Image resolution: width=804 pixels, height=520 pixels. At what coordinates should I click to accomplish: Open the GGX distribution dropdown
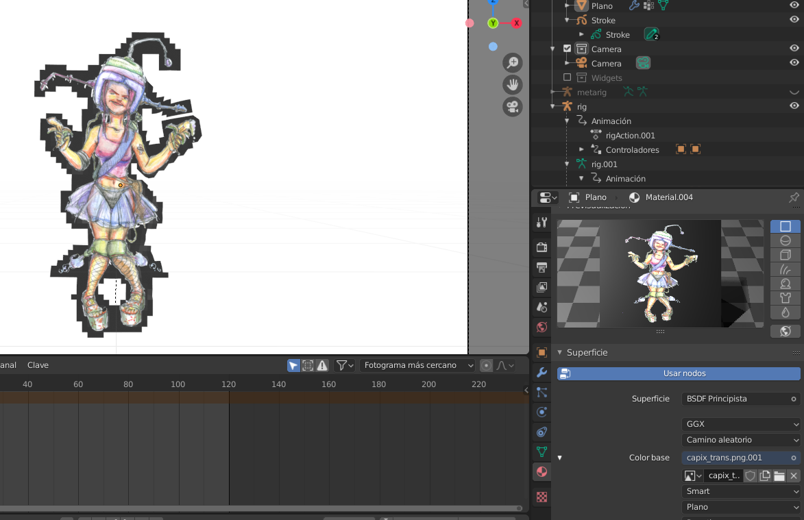[741, 424]
